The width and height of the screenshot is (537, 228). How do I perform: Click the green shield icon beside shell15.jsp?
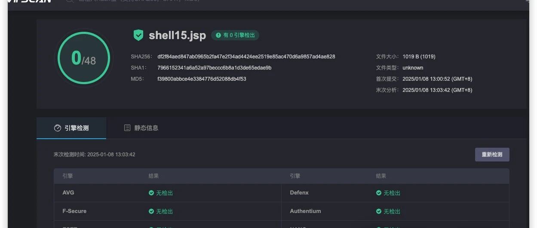tap(138, 35)
